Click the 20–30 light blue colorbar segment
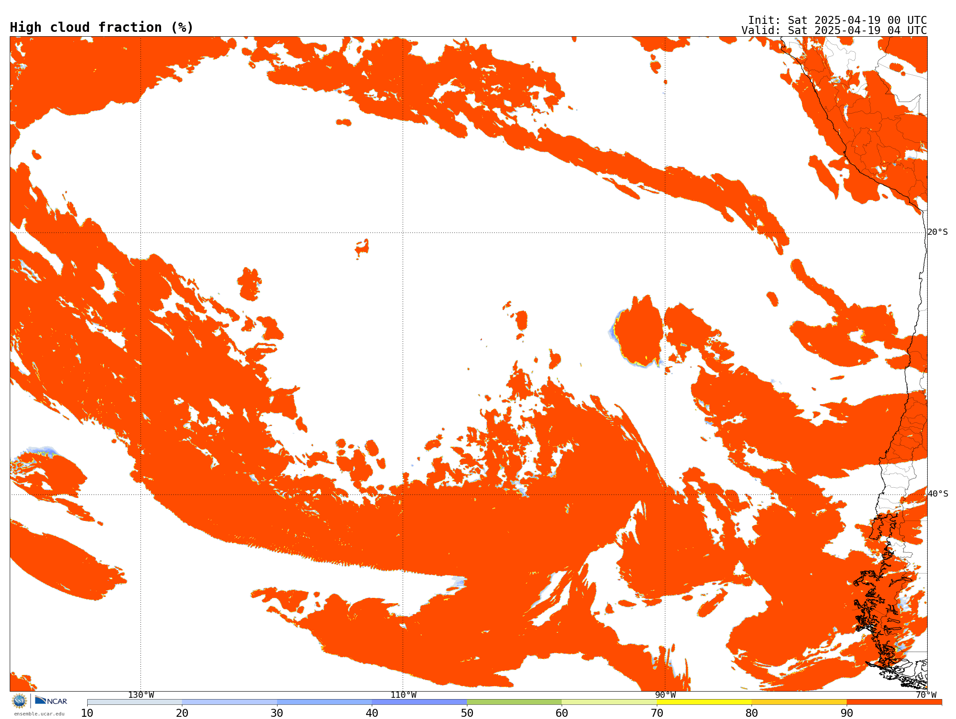Screen dimensions: 956x719 (x=229, y=702)
